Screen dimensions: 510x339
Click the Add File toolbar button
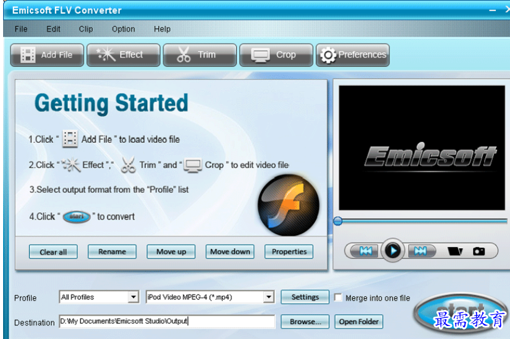click(x=47, y=55)
